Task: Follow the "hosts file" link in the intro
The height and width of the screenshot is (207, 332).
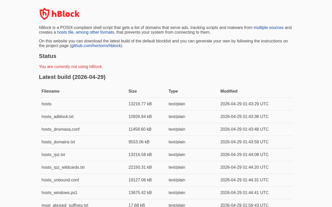Action: [65, 32]
